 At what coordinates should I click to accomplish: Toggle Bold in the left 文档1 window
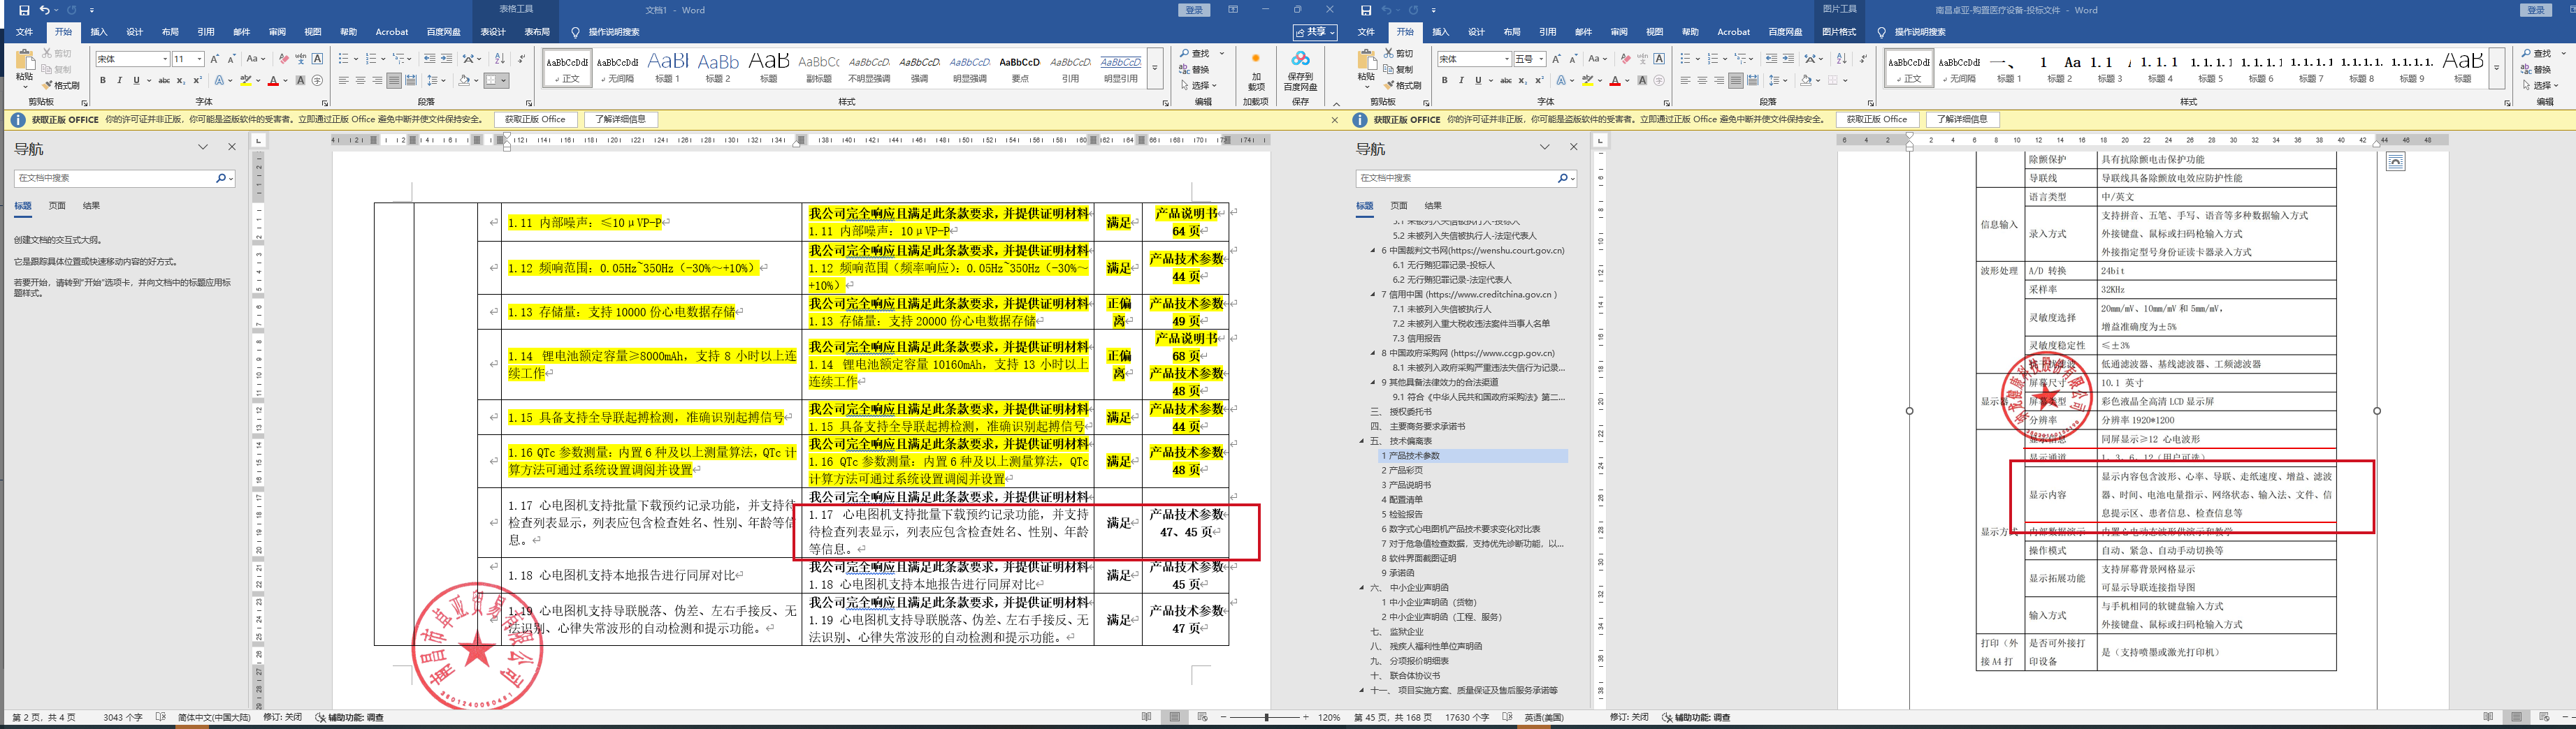pos(103,81)
